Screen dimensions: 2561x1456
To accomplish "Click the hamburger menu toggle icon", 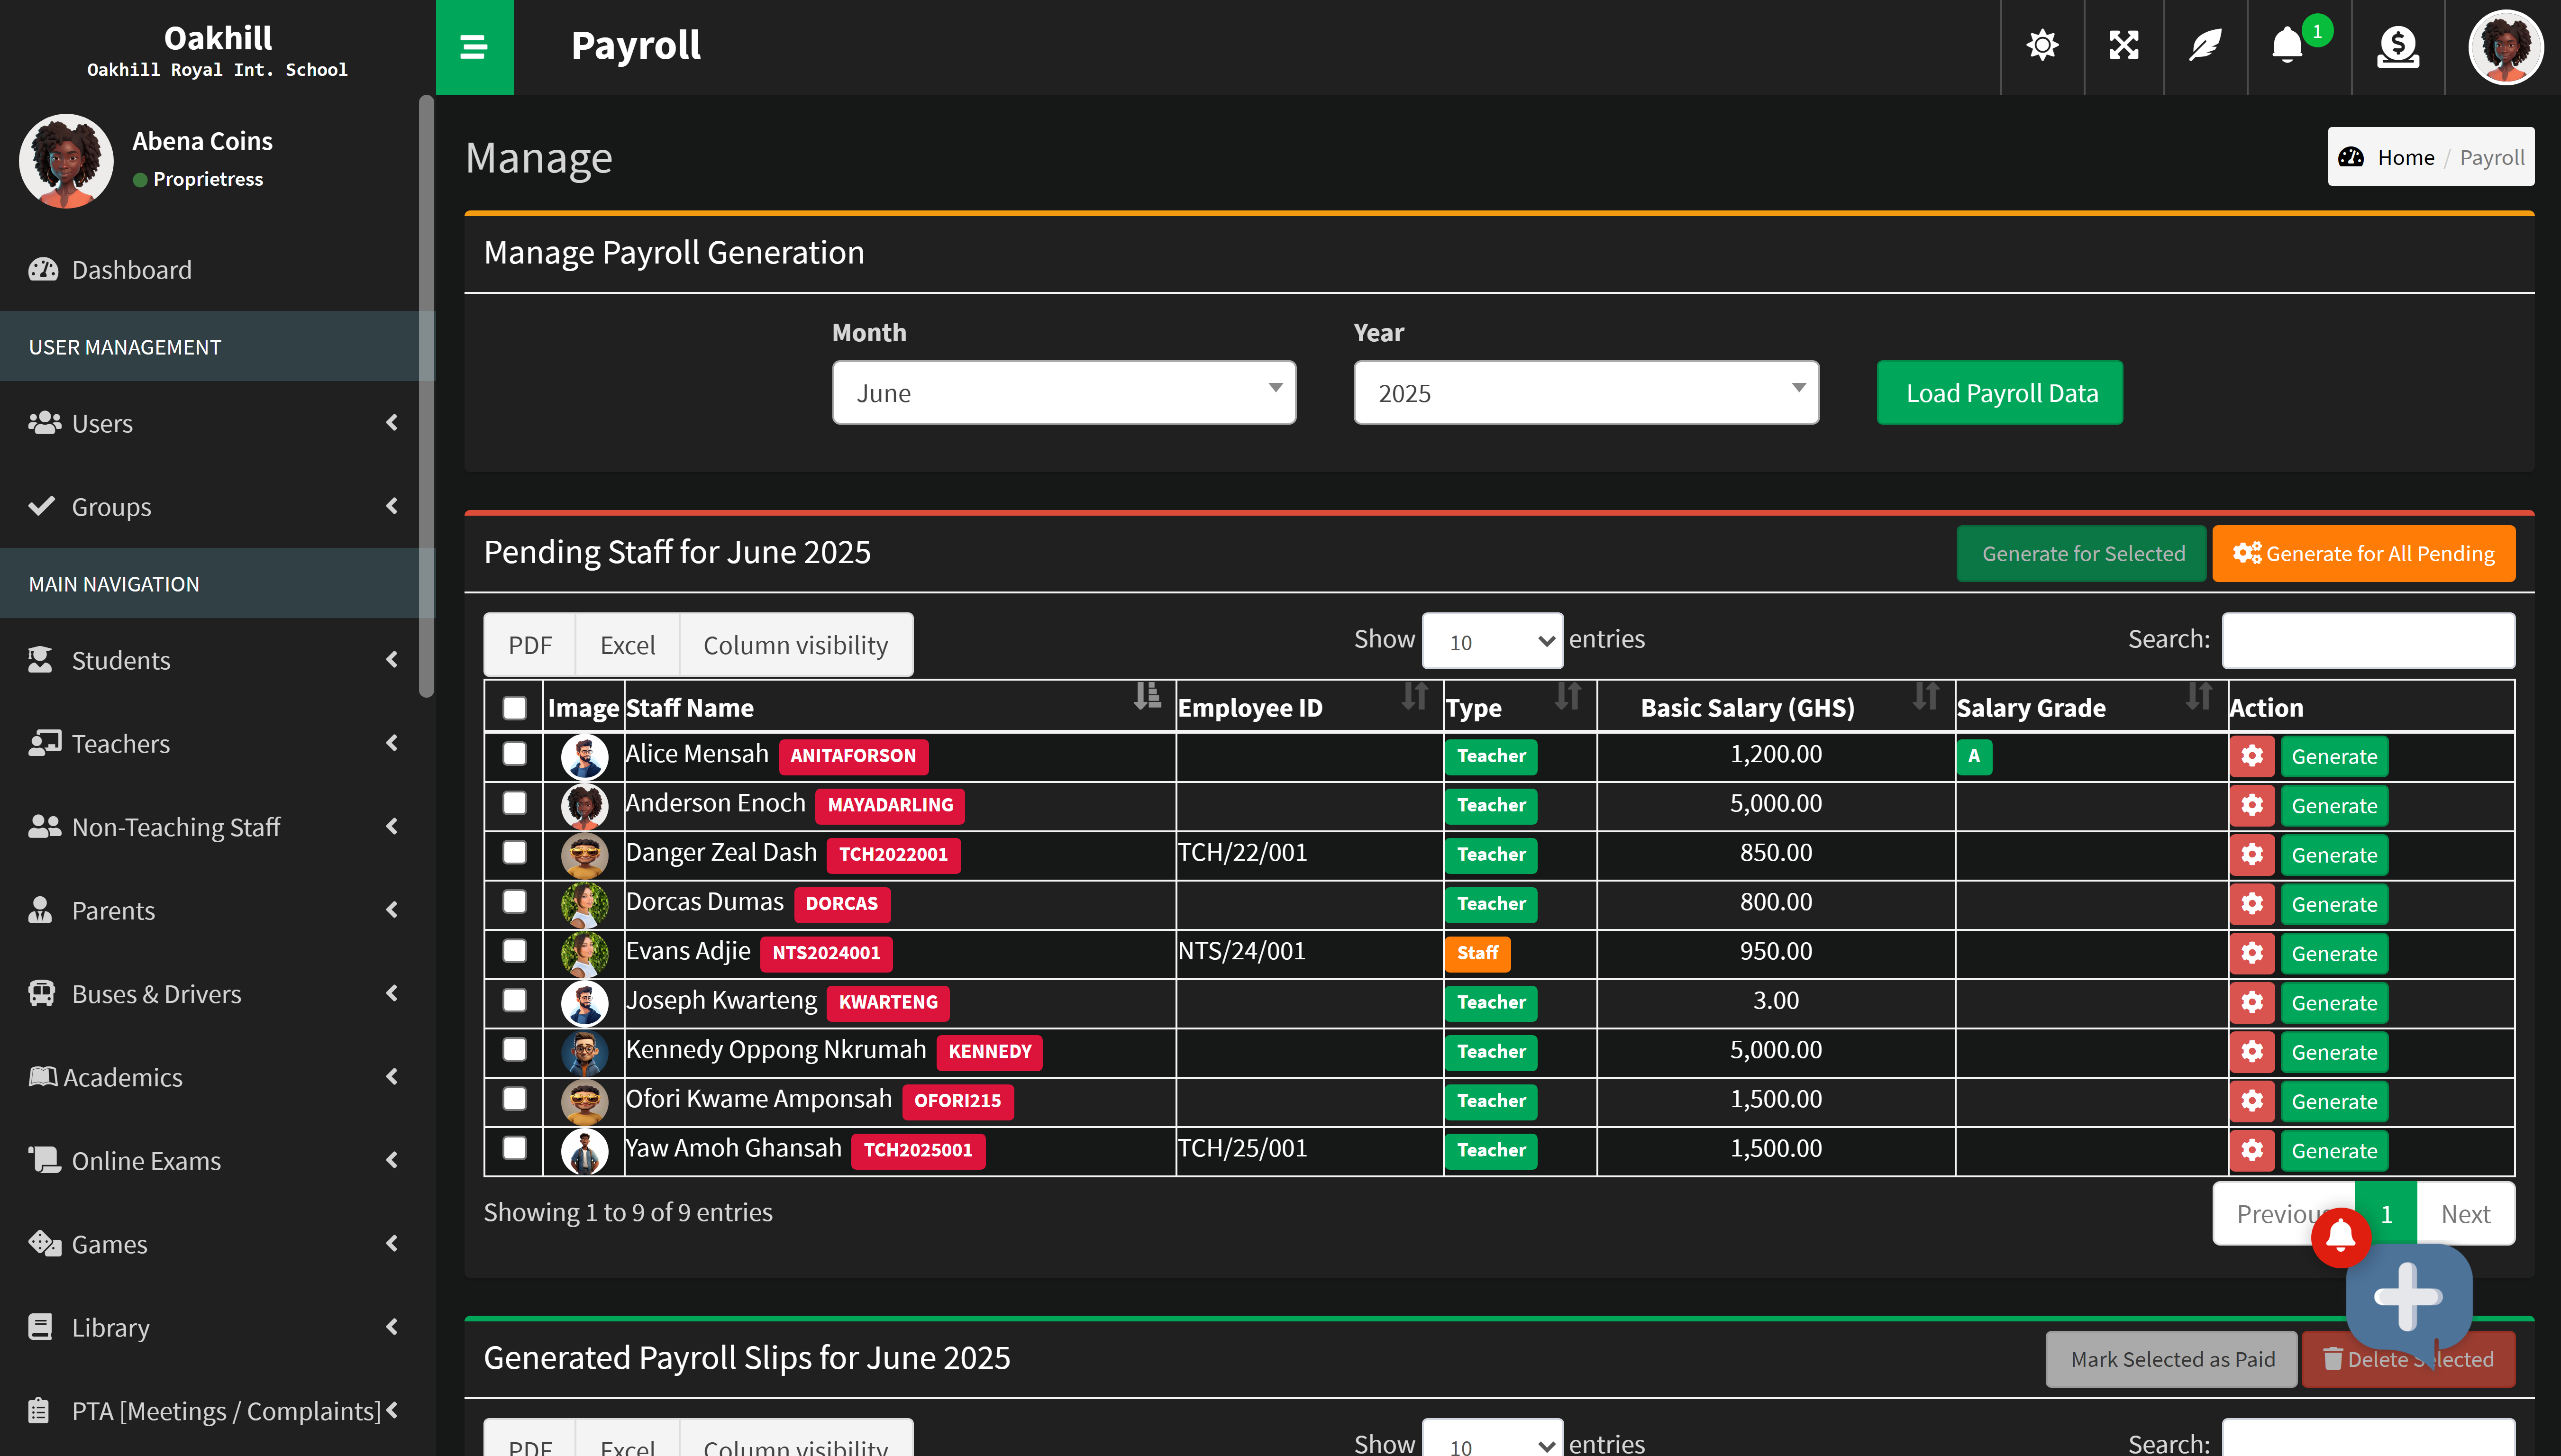I will tap(473, 46).
